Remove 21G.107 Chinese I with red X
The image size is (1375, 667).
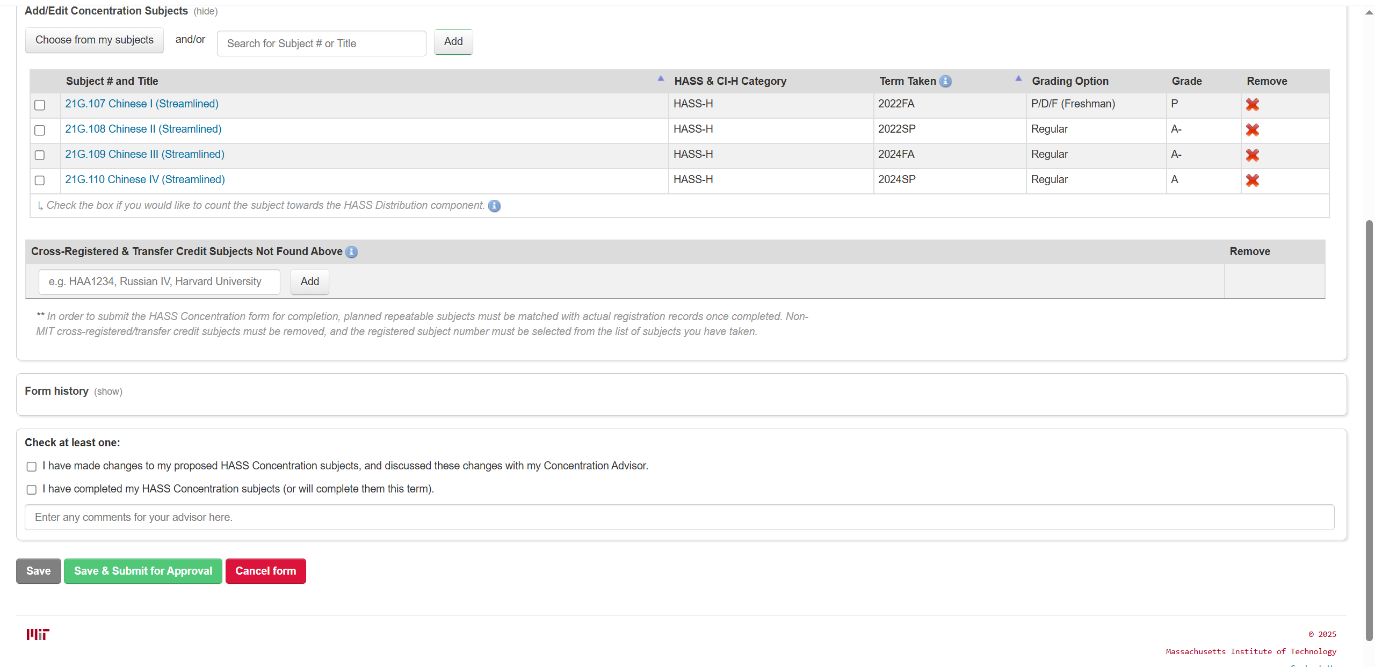[1252, 105]
